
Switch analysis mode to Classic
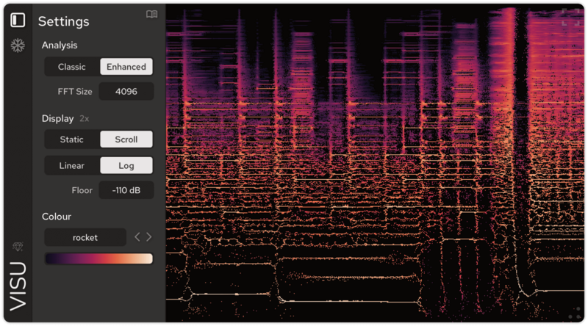72,67
